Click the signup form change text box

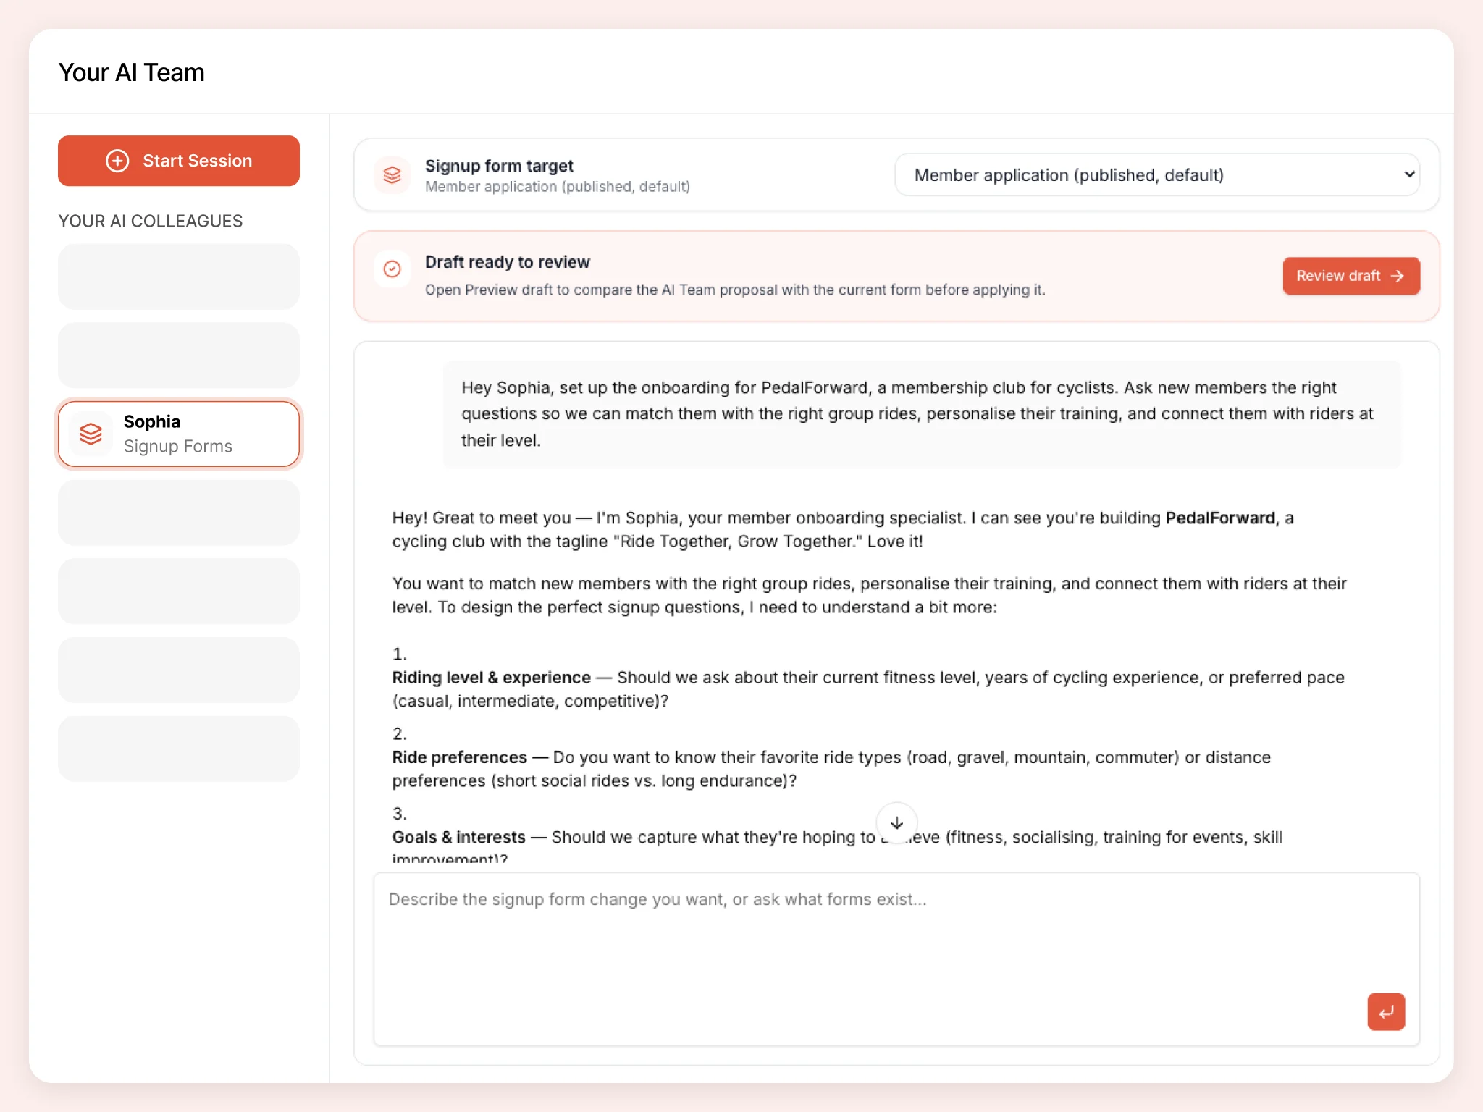click(x=896, y=959)
